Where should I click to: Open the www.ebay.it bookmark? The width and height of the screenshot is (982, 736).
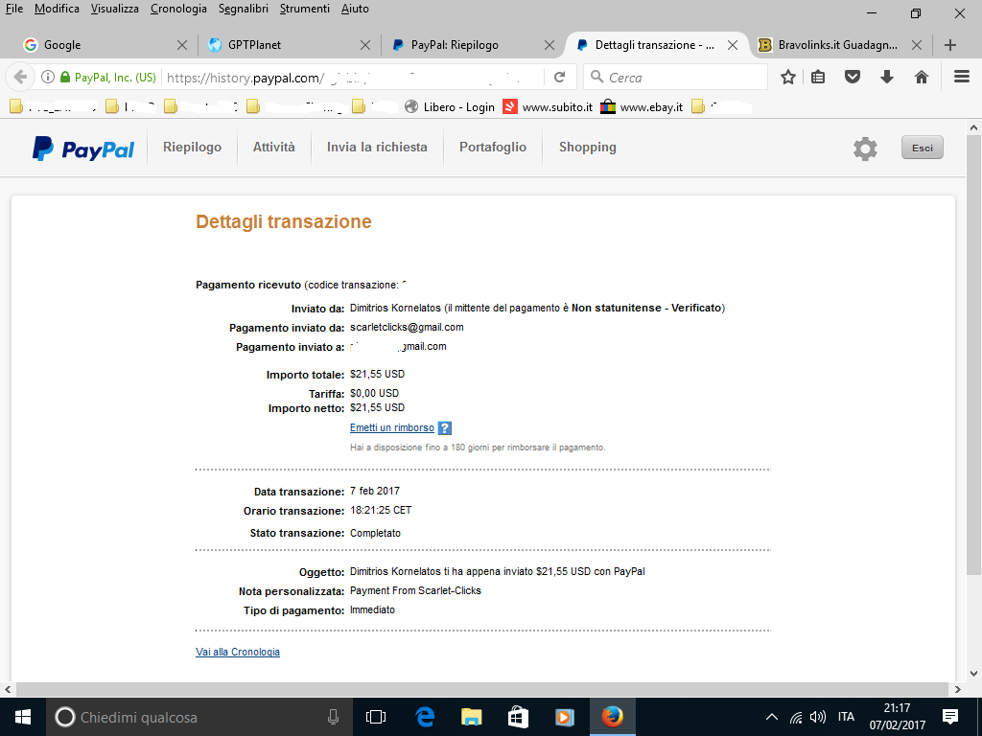[x=642, y=107]
